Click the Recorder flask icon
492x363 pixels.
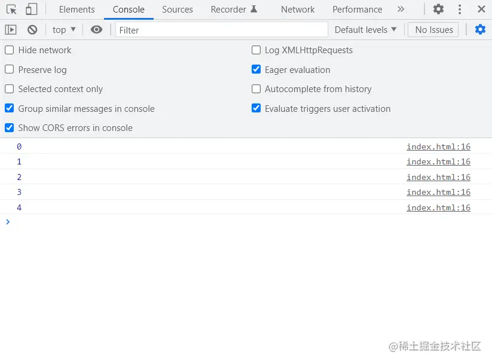[254, 9]
